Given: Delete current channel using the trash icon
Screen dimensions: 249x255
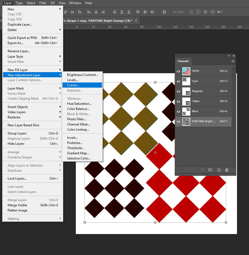Looking at the screenshot, I should pyautogui.click(x=227, y=170).
